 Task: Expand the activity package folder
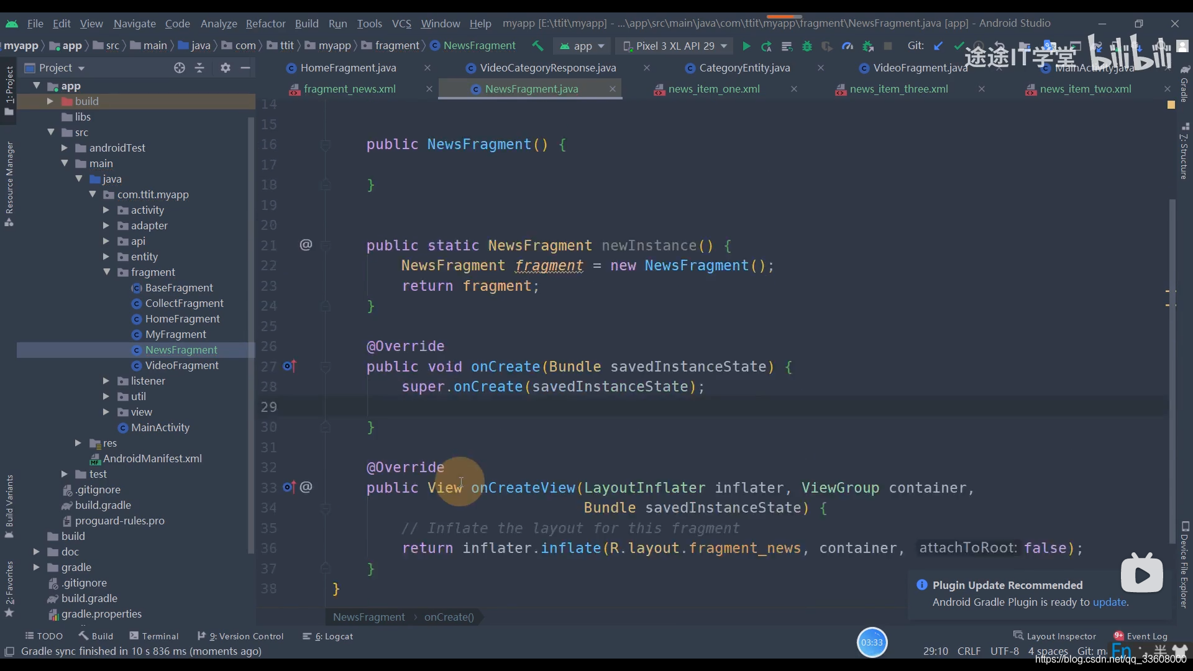pos(106,210)
